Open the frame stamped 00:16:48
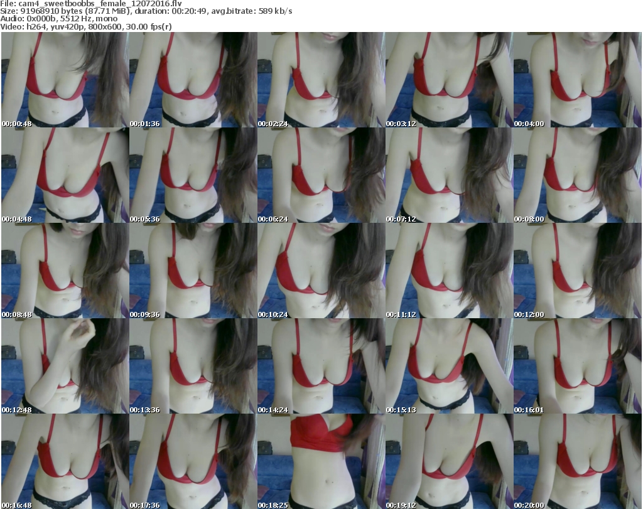This screenshot has width=643, height=509. coord(65,461)
